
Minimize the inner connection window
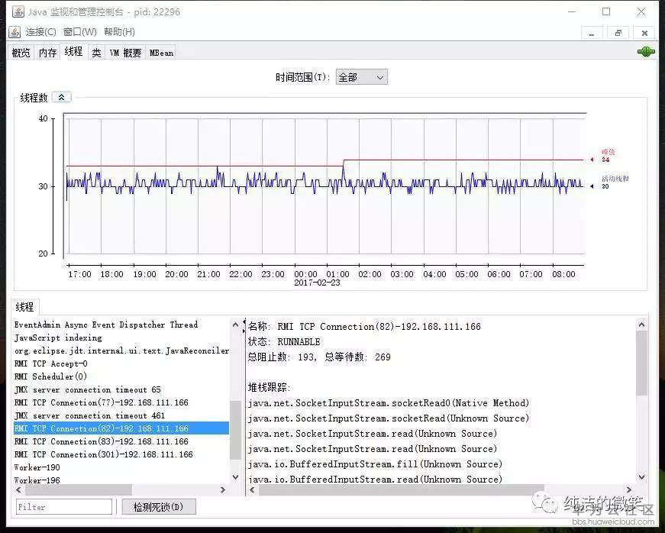(592, 33)
